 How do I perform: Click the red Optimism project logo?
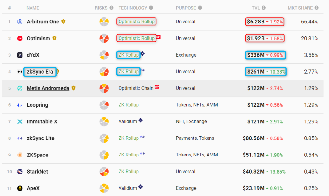pyautogui.click(x=20, y=38)
